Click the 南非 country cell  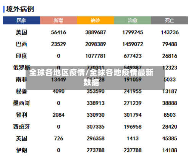(x=21, y=80)
